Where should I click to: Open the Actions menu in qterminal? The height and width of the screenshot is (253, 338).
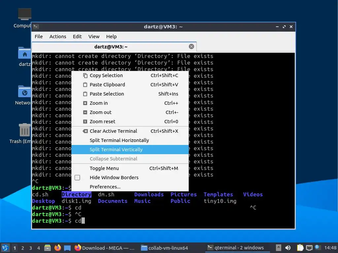pyautogui.click(x=58, y=37)
